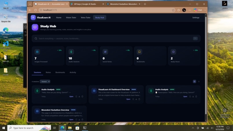Open the Voice Tutor nav item
This screenshot has width=233, height=131.
(86, 18)
